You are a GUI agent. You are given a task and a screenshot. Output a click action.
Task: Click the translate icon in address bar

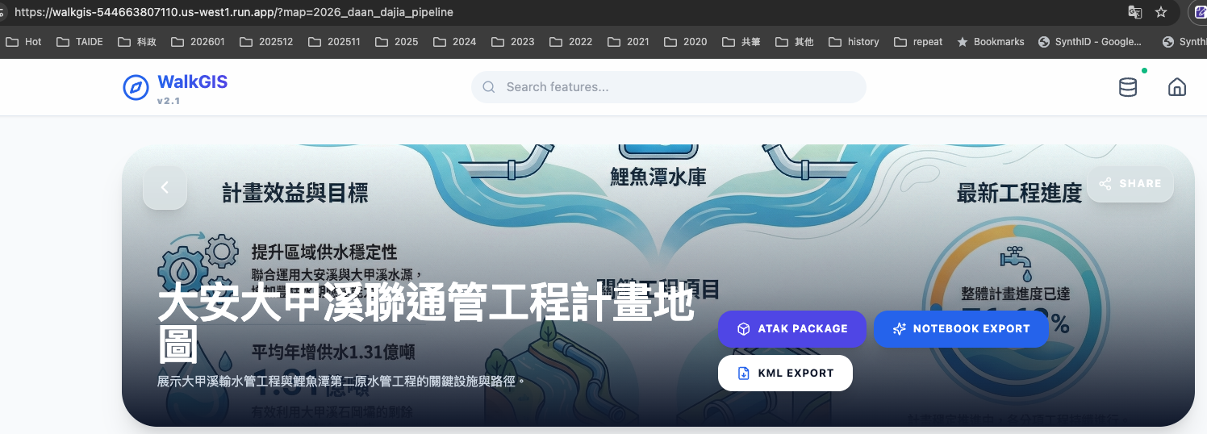pos(1134,12)
